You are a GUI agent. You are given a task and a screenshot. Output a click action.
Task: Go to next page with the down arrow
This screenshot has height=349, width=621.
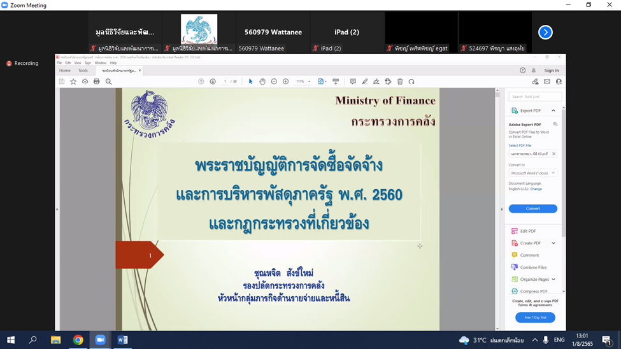coord(213,82)
